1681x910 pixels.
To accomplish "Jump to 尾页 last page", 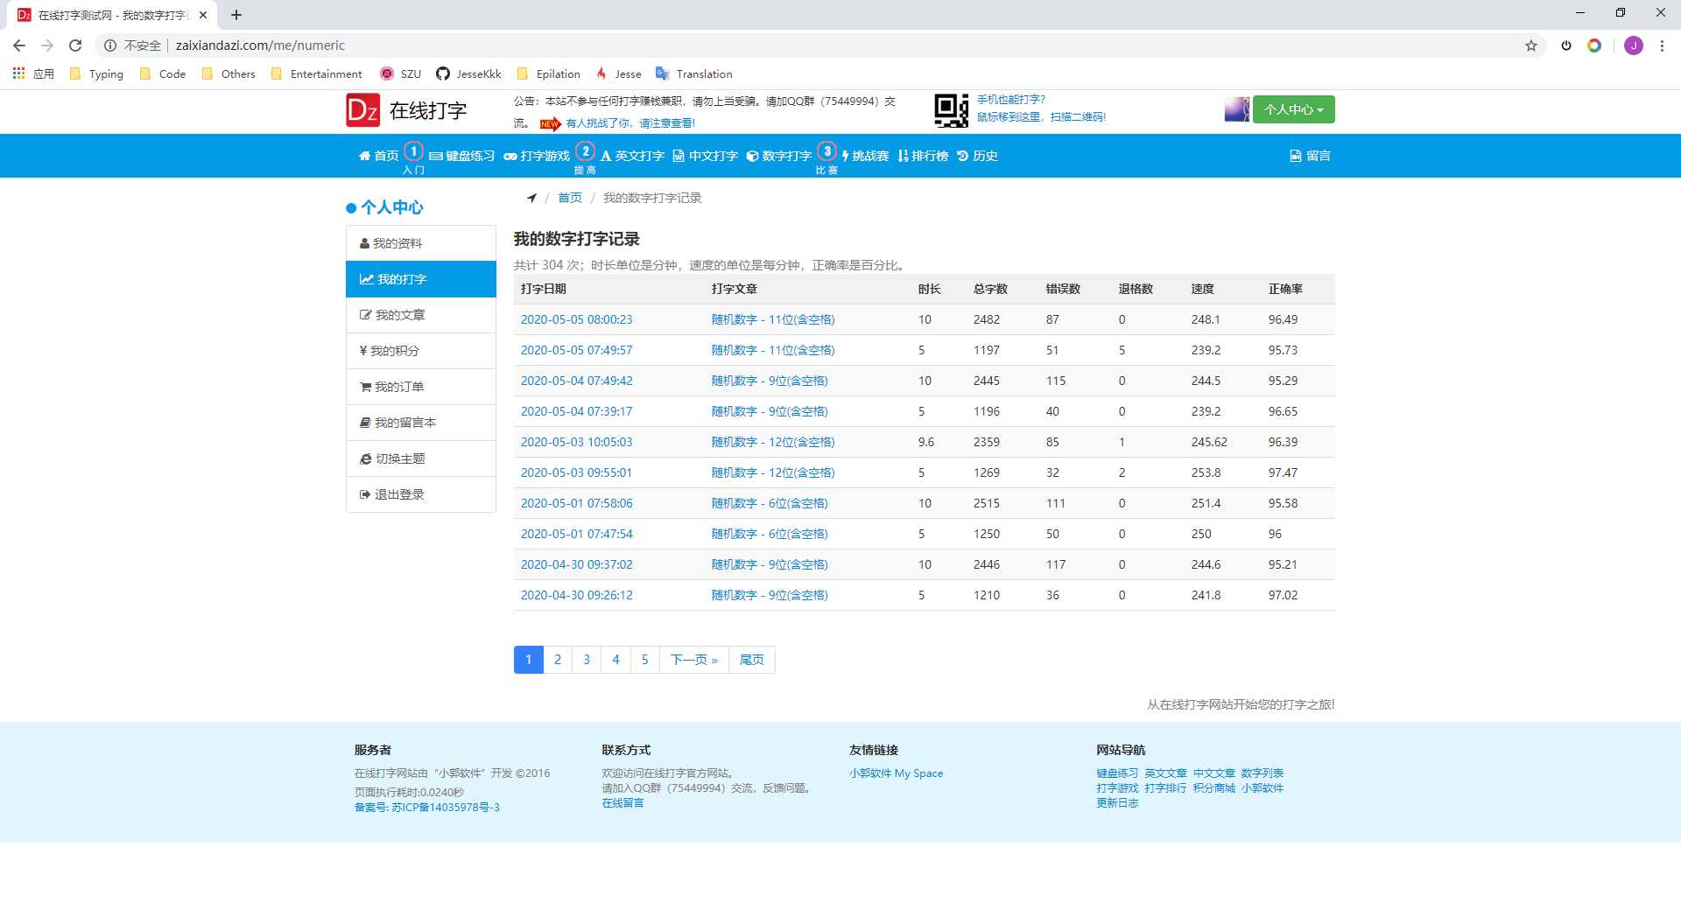I will click(x=752, y=660).
